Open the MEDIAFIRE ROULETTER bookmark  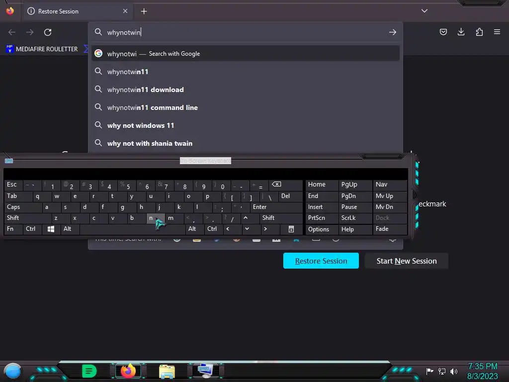[42, 49]
